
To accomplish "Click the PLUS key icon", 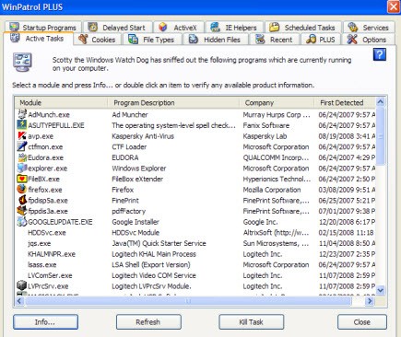I will (311, 40).
